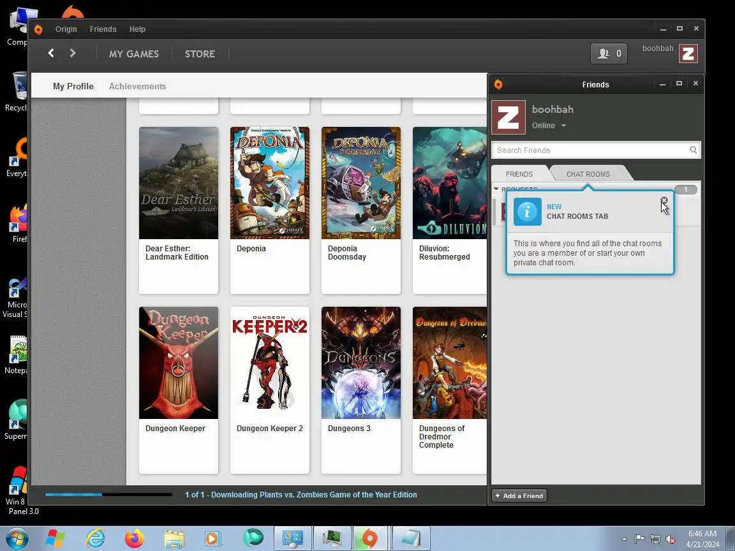The width and height of the screenshot is (735, 551).
Task: Click the Add a Friend button
Action: tap(519, 496)
